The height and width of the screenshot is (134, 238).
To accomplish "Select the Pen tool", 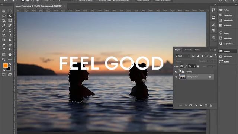I will pyautogui.click(x=10, y=45).
